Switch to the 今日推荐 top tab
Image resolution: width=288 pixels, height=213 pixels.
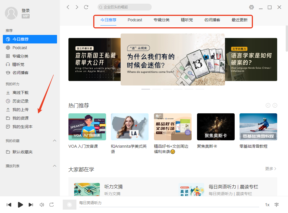tap(108, 20)
